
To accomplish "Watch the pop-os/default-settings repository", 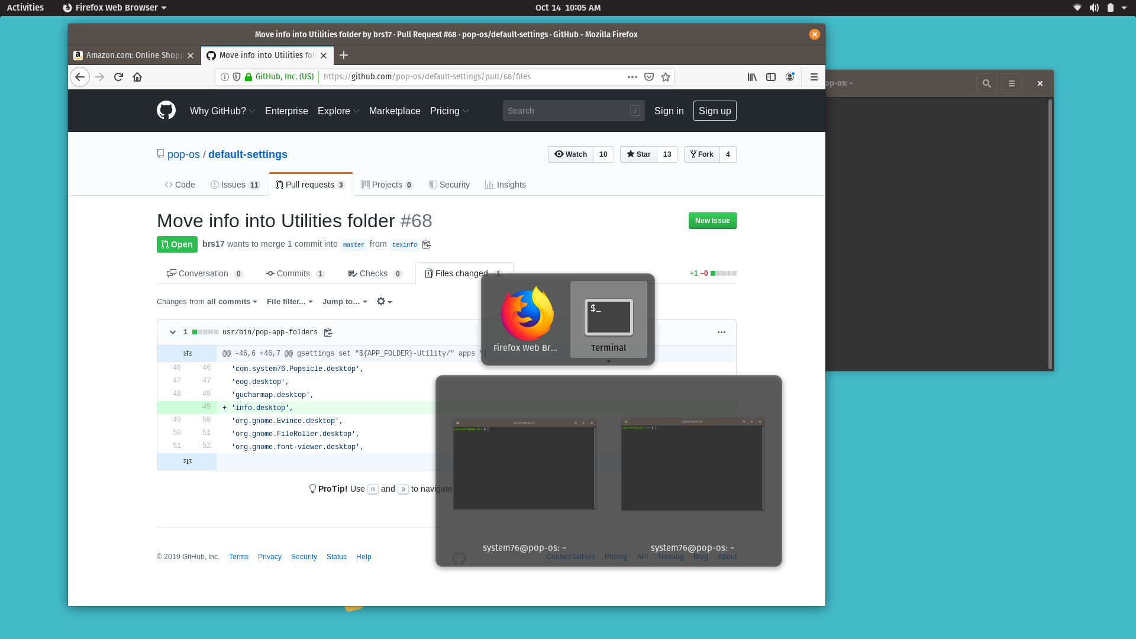I will point(570,154).
